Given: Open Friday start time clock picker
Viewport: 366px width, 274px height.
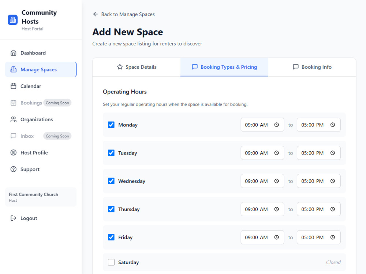Looking at the screenshot, I should [x=277, y=237].
